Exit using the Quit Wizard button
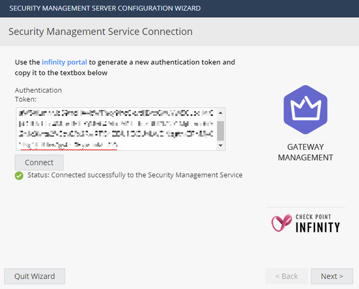359x289 pixels. pos(34,276)
